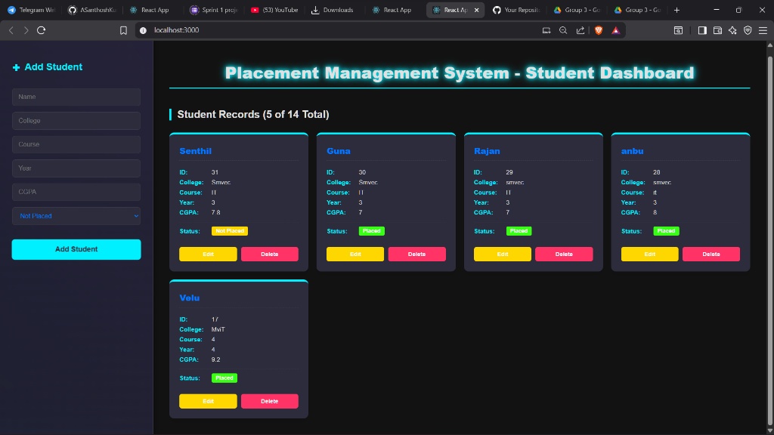Viewport: 774px width, 435px height.
Task: Open the site info button in address bar
Action: 143,31
